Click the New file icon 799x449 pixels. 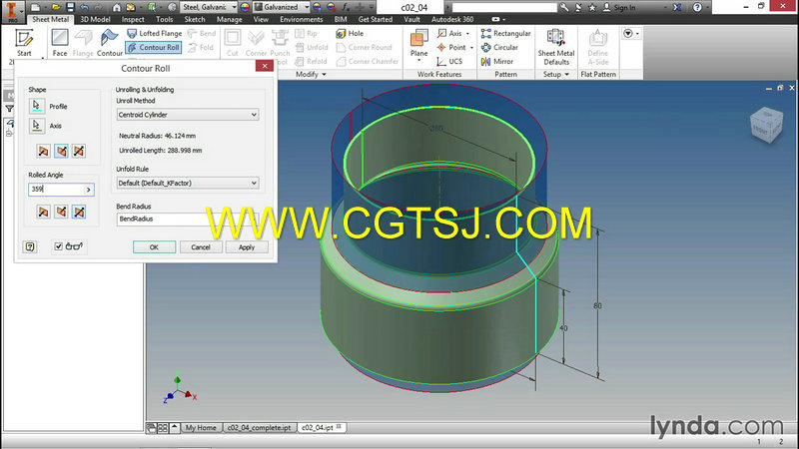click(x=35, y=7)
